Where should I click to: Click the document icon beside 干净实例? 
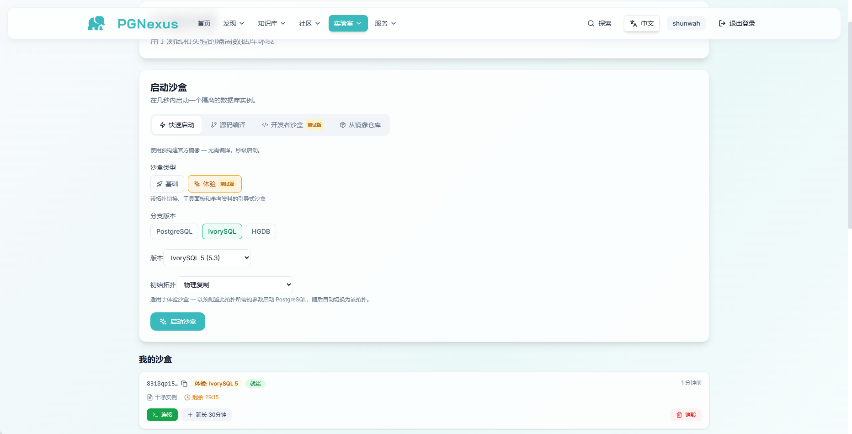(150, 397)
